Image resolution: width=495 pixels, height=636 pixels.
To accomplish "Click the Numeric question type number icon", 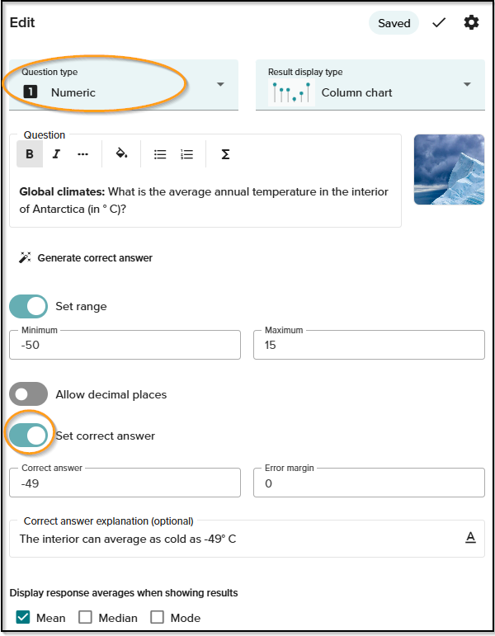I will 31,92.
